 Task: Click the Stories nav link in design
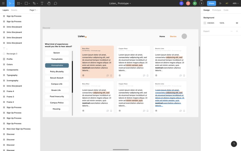(173, 37)
